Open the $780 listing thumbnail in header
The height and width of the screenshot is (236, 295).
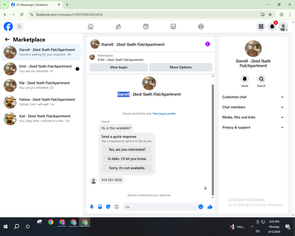[x=92, y=57]
